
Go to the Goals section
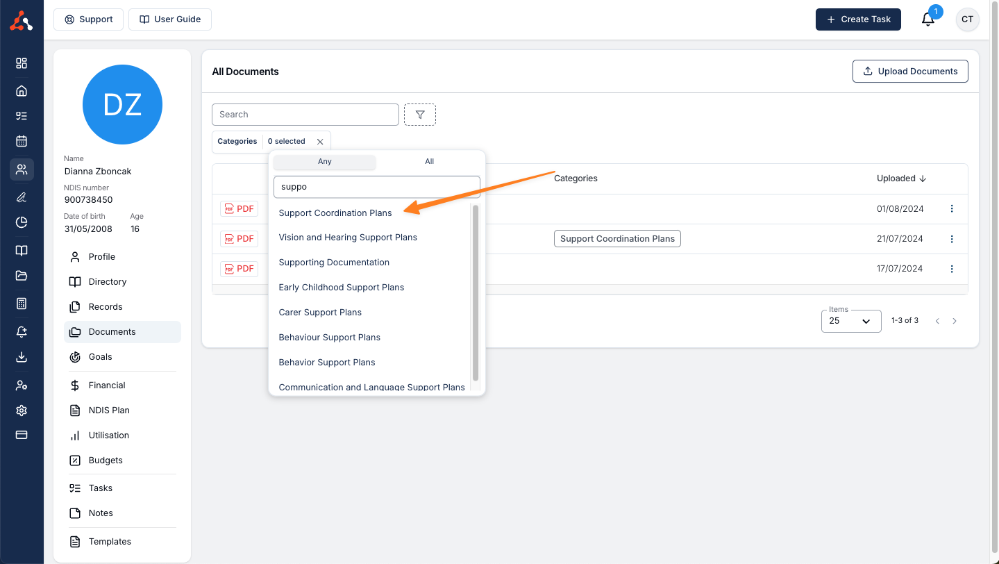[100, 357]
